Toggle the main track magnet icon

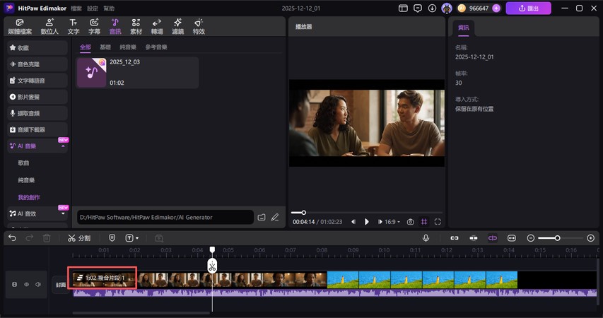coord(474,238)
